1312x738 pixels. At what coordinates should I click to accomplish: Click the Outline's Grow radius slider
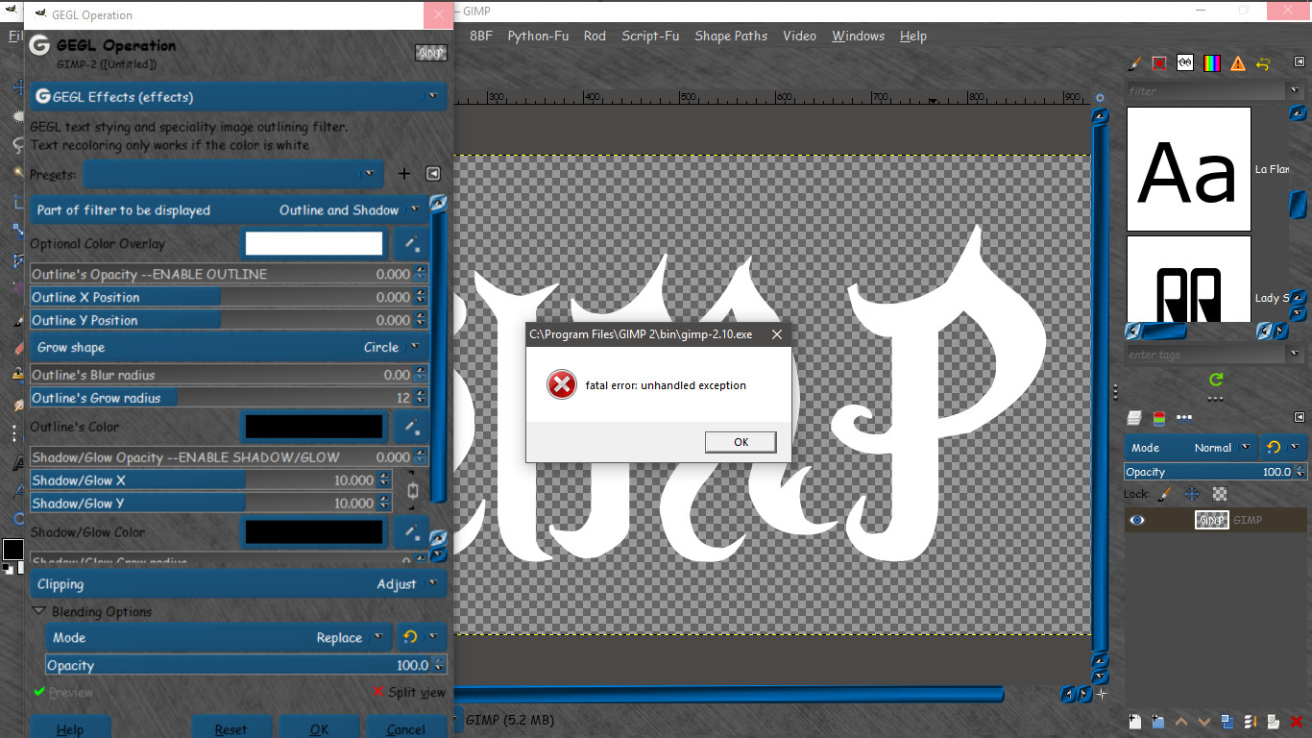tap(230, 398)
